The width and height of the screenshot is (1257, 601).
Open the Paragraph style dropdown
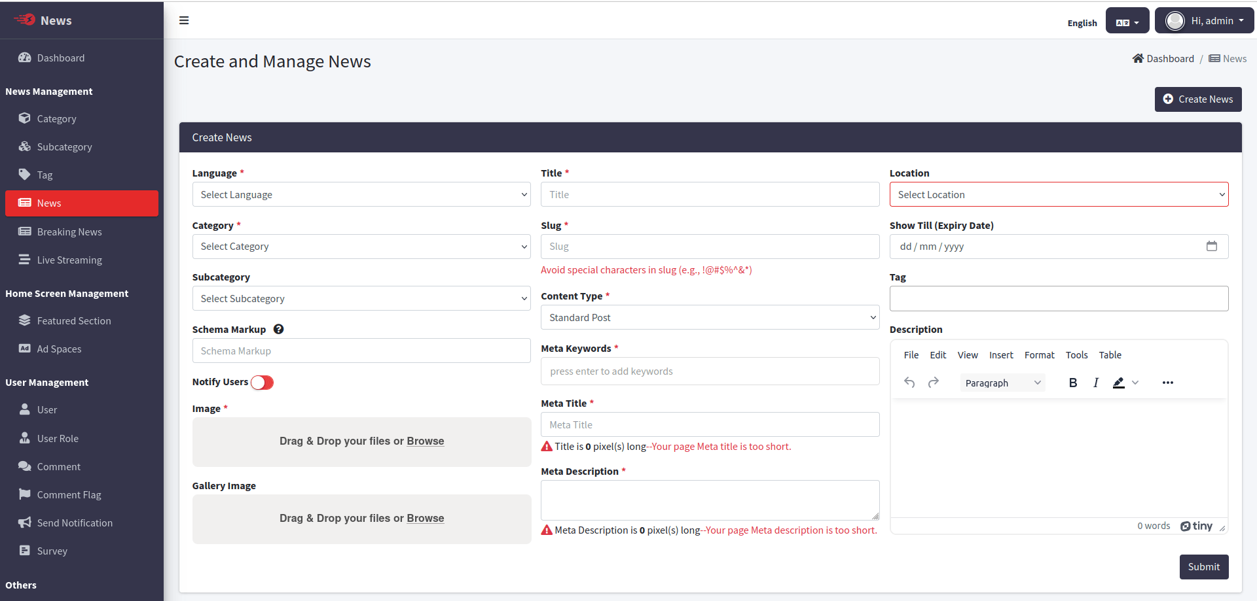coord(1002,383)
